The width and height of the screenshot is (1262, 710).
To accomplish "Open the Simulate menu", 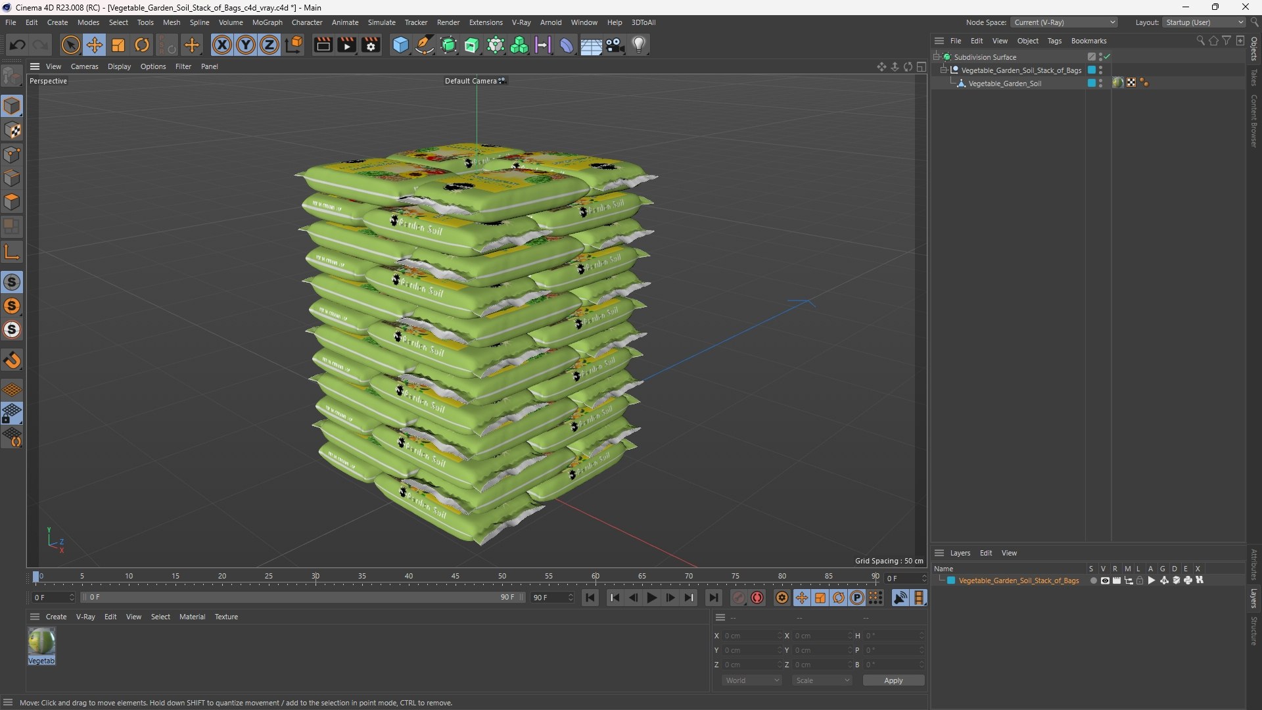I will 381,22.
